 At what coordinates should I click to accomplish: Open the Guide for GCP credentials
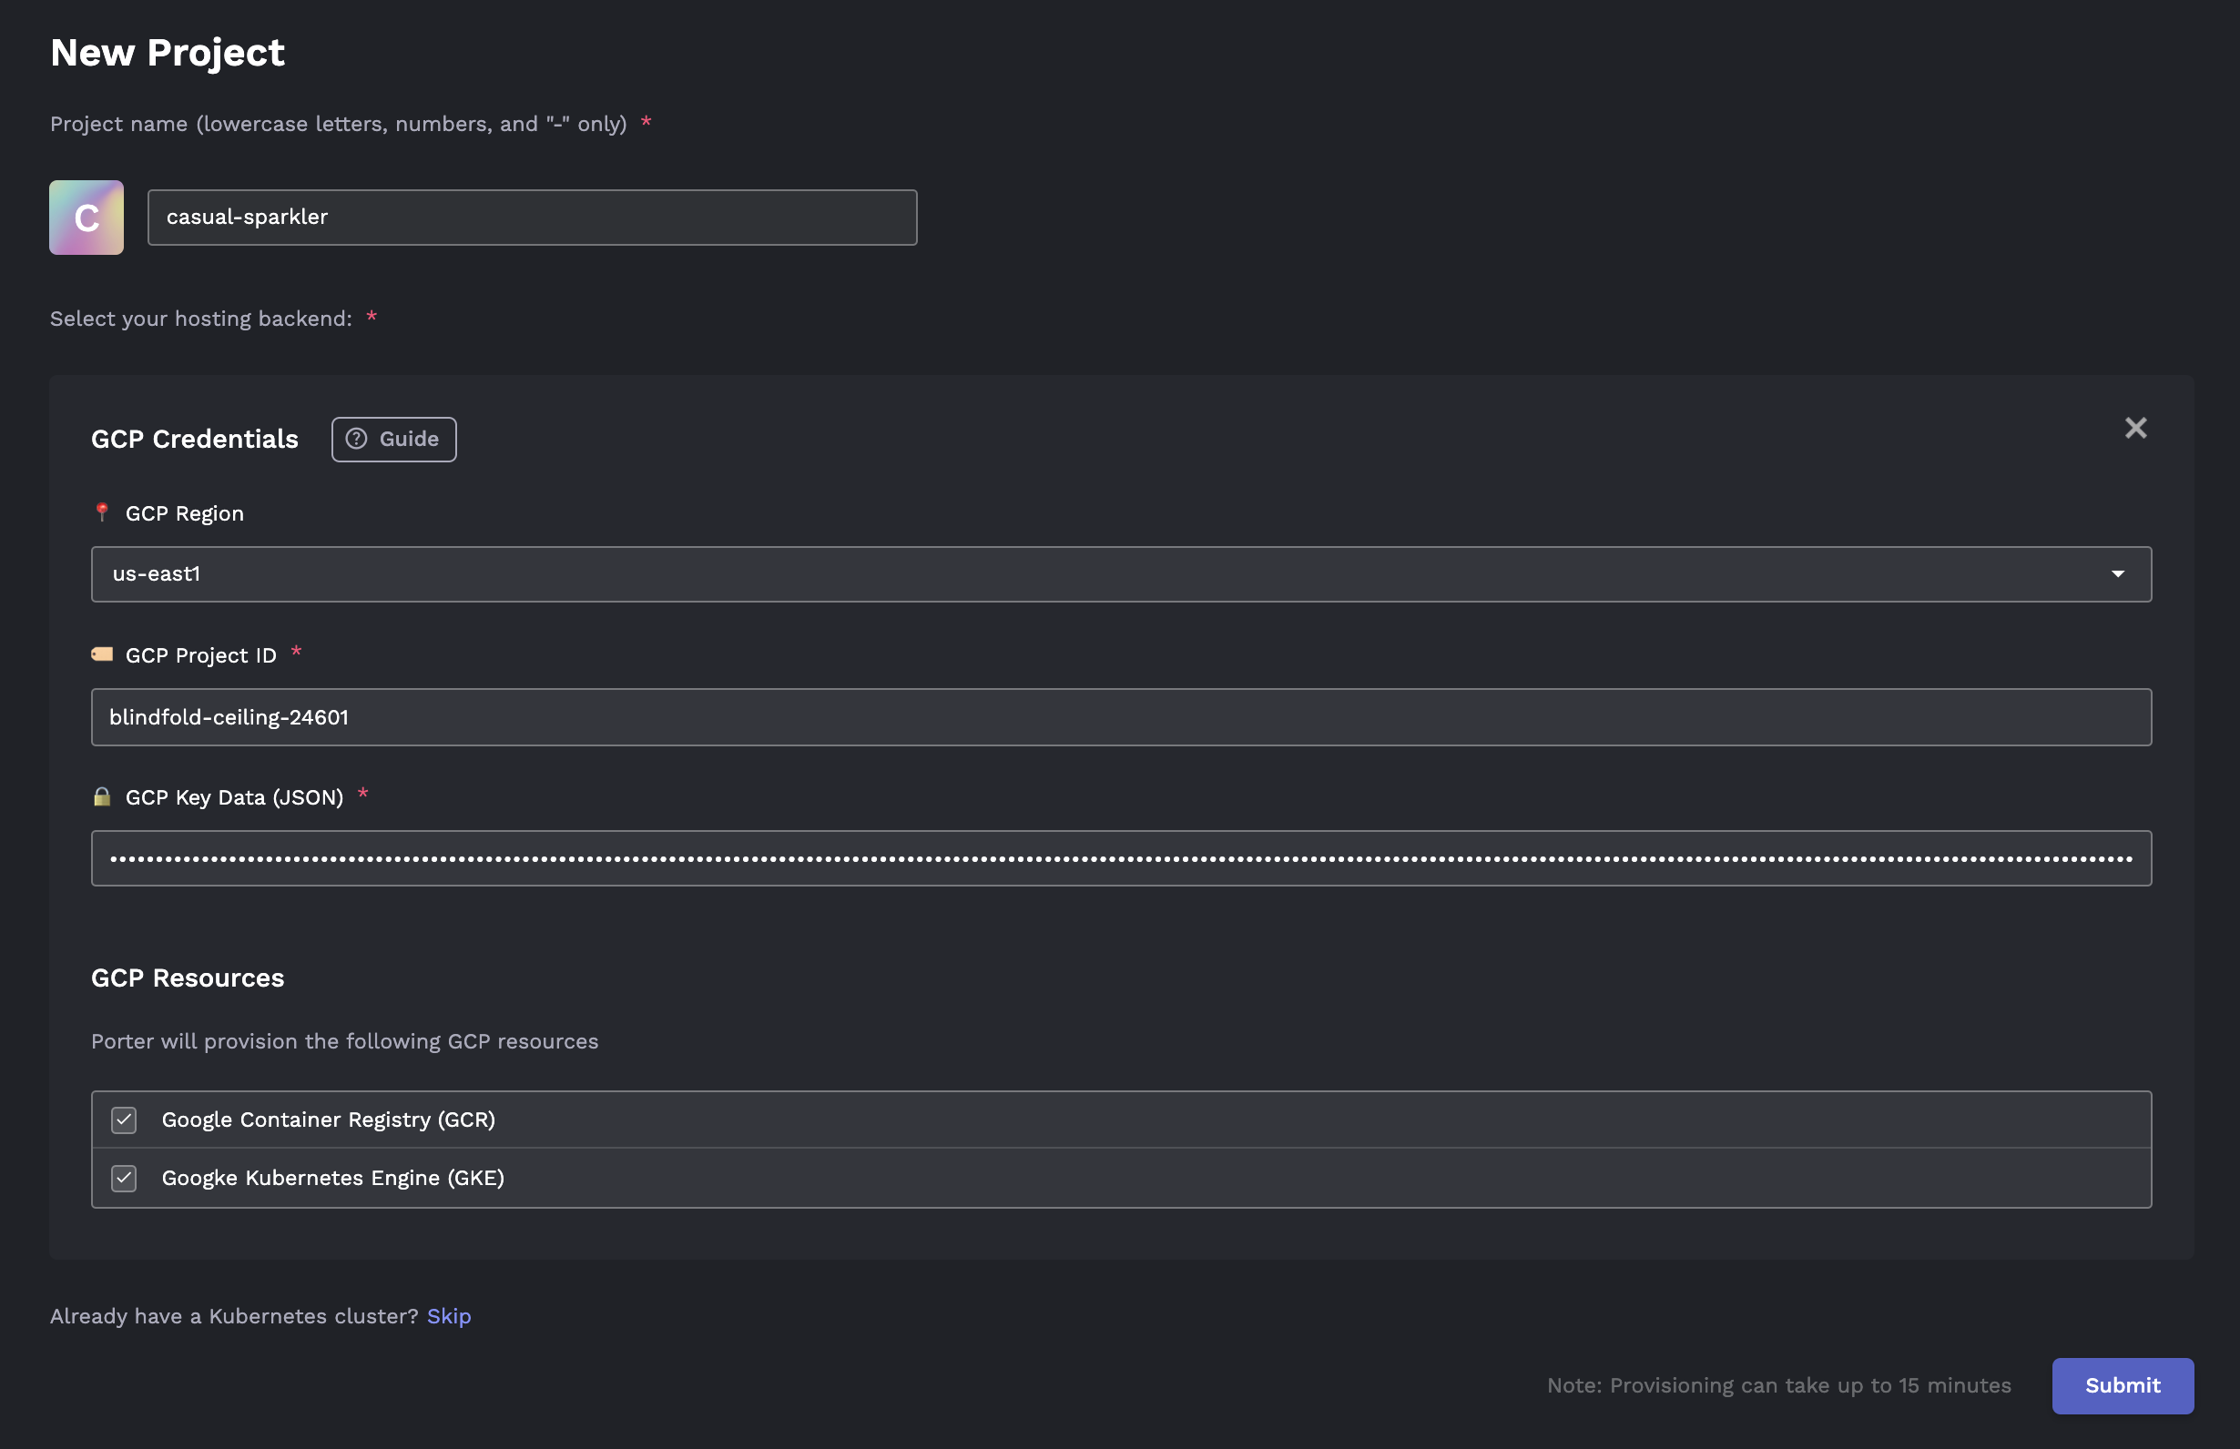tap(393, 440)
